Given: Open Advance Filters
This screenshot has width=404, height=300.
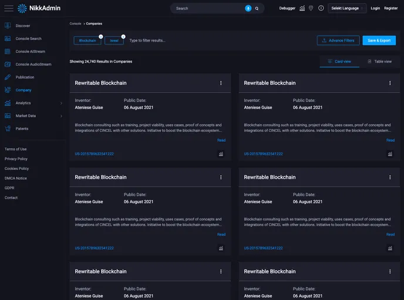Looking at the screenshot, I should [338, 40].
